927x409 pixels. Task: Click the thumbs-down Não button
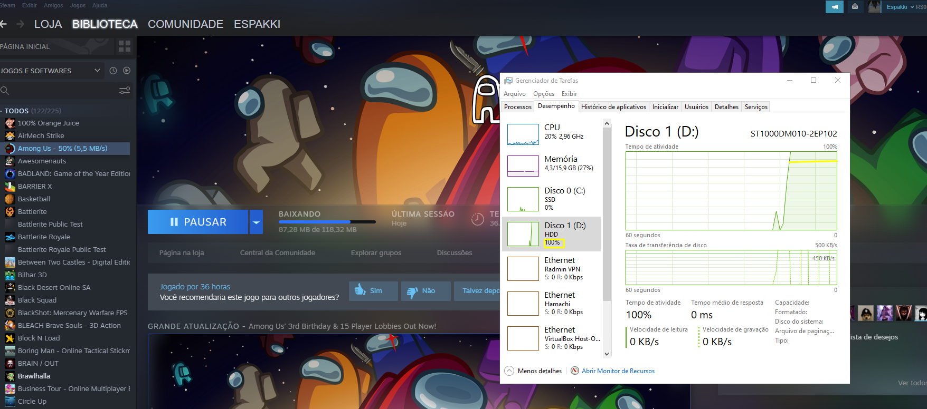[x=426, y=291]
